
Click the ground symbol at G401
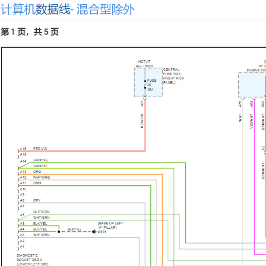[x=94, y=232]
